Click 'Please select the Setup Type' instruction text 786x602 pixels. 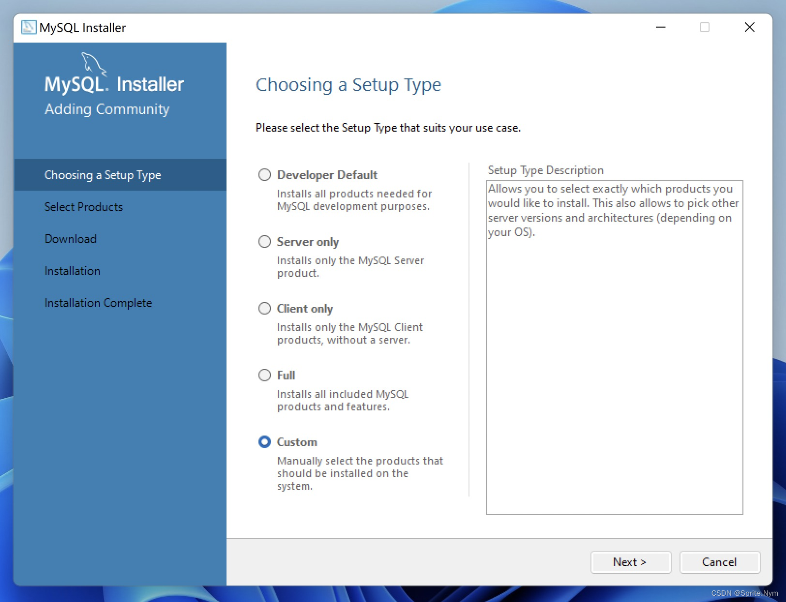388,128
